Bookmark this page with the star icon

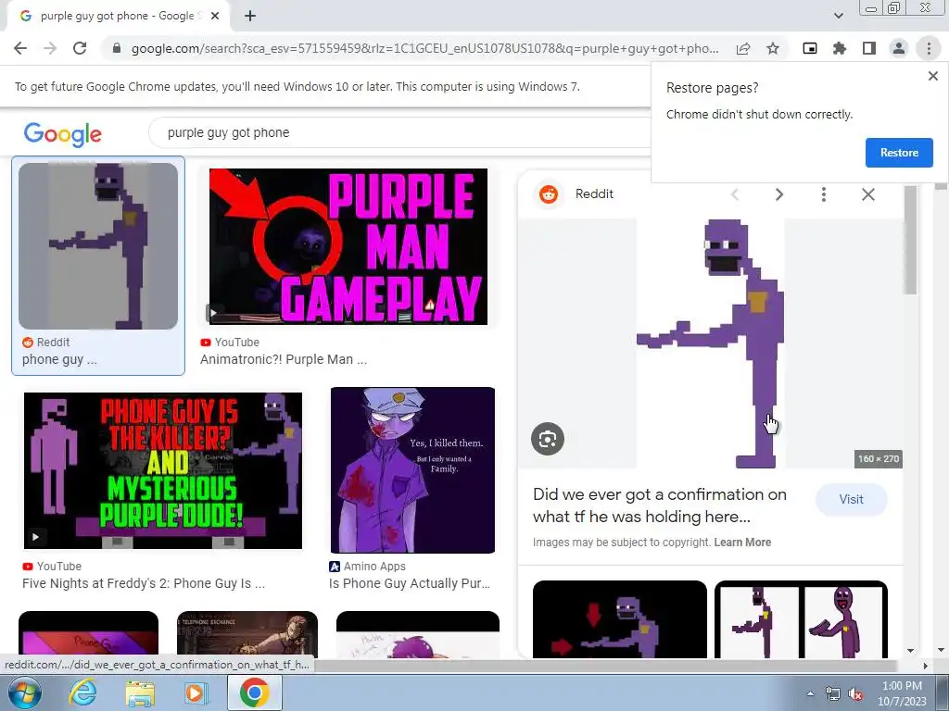[x=773, y=48]
